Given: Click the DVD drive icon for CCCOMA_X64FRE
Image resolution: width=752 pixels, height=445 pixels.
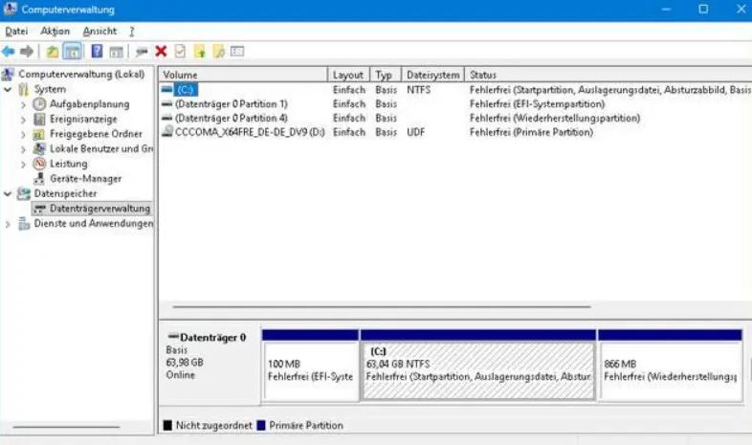Looking at the screenshot, I should pyautogui.click(x=166, y=131).
